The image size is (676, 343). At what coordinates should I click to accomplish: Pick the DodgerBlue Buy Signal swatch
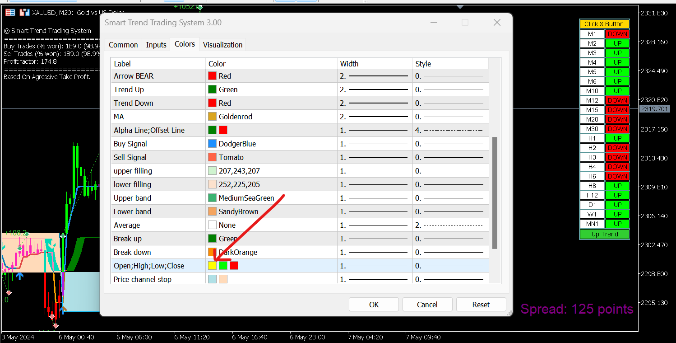click(x=212, y=144)
